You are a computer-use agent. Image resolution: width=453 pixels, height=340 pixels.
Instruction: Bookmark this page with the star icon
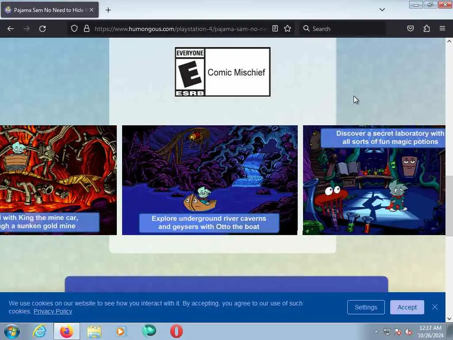[288, 29]
